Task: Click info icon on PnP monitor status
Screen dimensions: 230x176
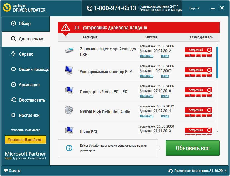Action: tap(209, 70)
